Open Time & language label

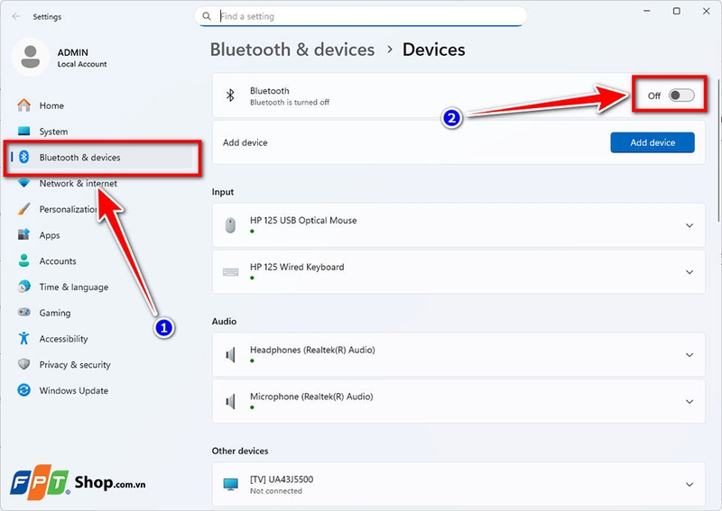[x=74, y=287]
